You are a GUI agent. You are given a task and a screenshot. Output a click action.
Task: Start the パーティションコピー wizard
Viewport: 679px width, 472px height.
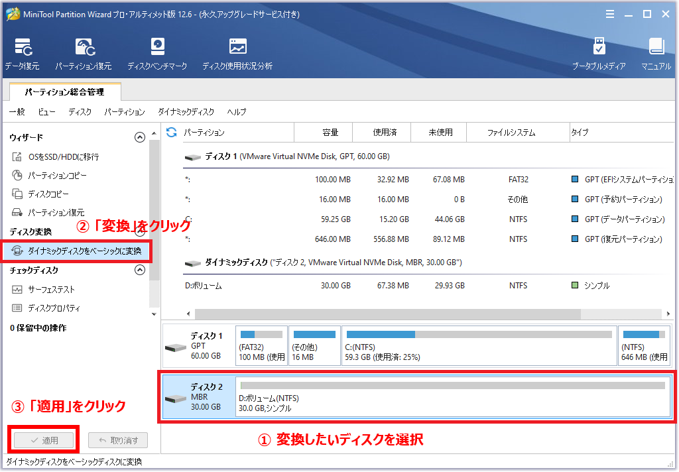click(x=57, y=176)
